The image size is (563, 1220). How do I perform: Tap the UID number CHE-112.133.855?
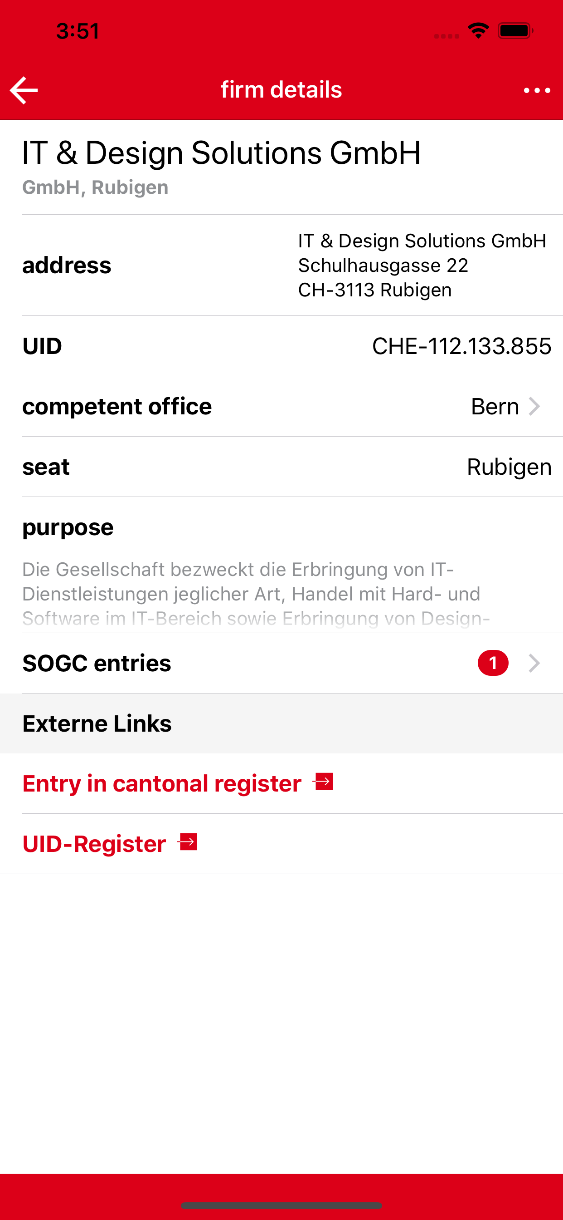pos(461,346)
